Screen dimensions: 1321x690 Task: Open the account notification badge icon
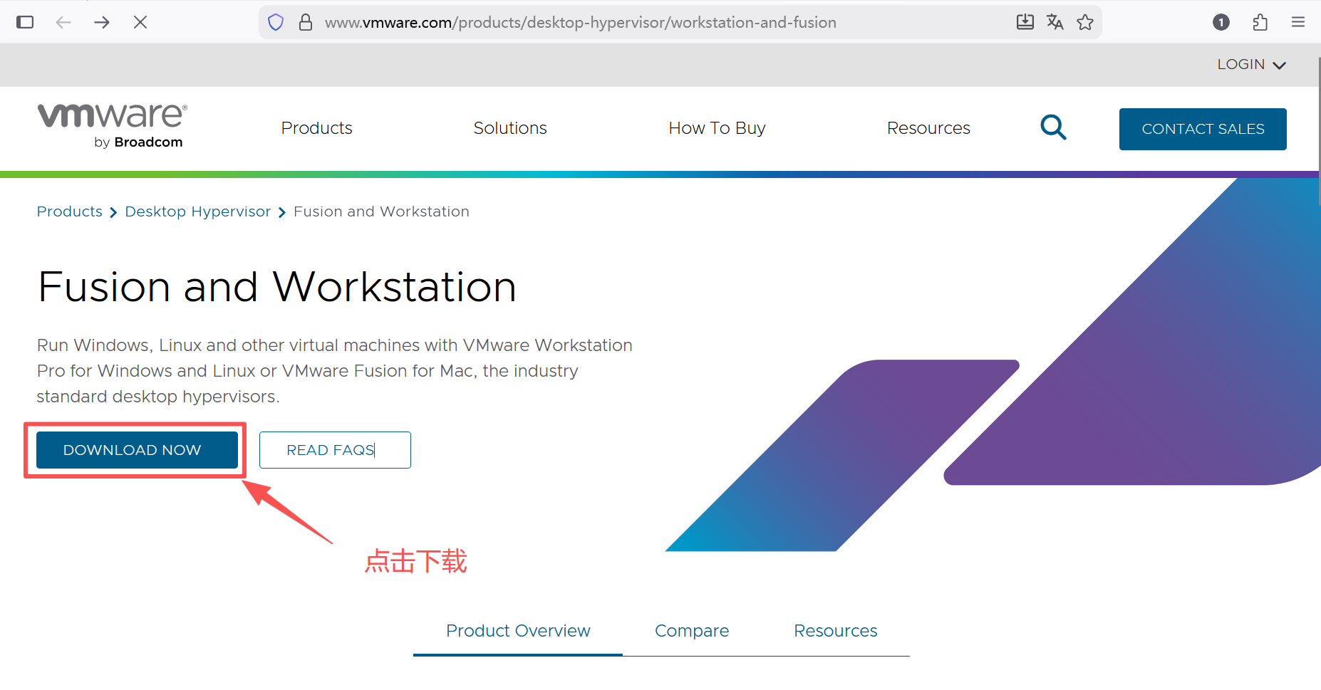1221,22
